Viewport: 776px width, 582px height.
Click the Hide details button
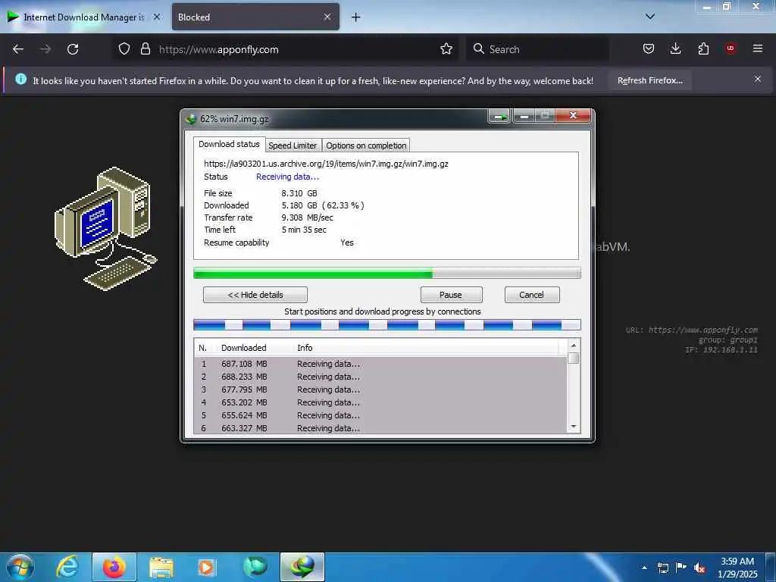point(255,295)
